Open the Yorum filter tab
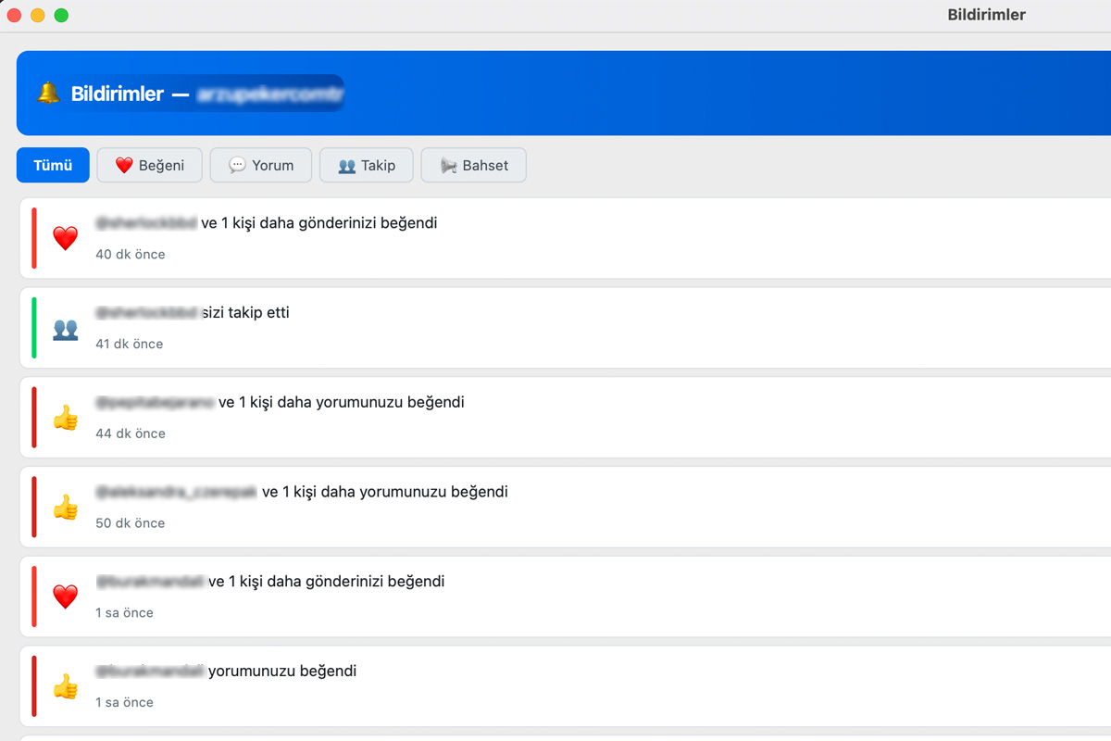The image size is (1111, 741). 260,166
